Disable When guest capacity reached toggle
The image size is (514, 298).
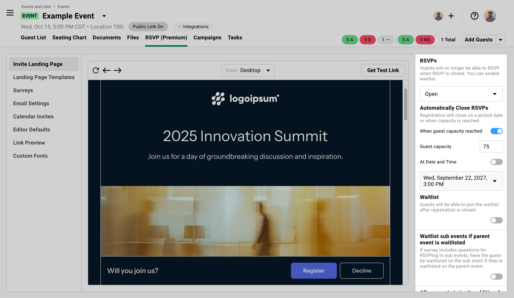pos(496,131)
